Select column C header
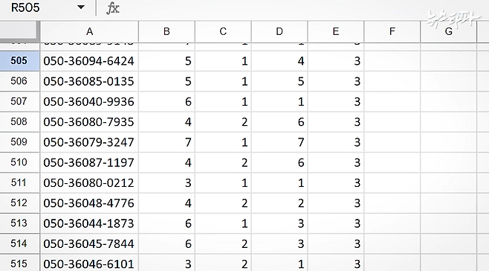This screenshot has width=489, height=271. [223, 31]
